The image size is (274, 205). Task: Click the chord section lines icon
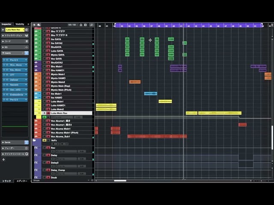click(27, 41)
